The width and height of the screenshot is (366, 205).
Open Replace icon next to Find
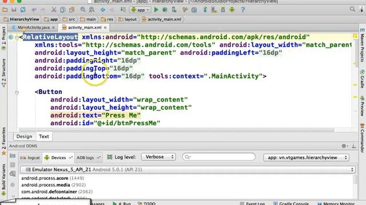tap(91, 10)
